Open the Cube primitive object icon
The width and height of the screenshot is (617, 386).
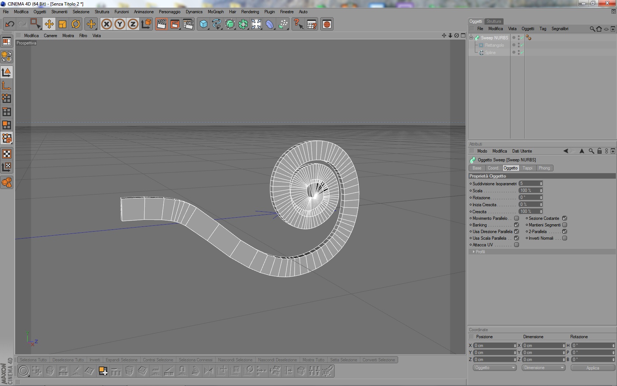[x=203, y=24]
